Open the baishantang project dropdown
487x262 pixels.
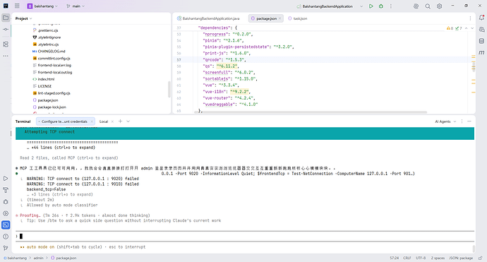click(42, 6)
